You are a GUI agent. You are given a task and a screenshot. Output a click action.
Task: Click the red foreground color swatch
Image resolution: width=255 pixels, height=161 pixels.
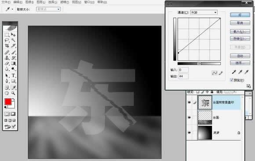click(x=8, y=102)
